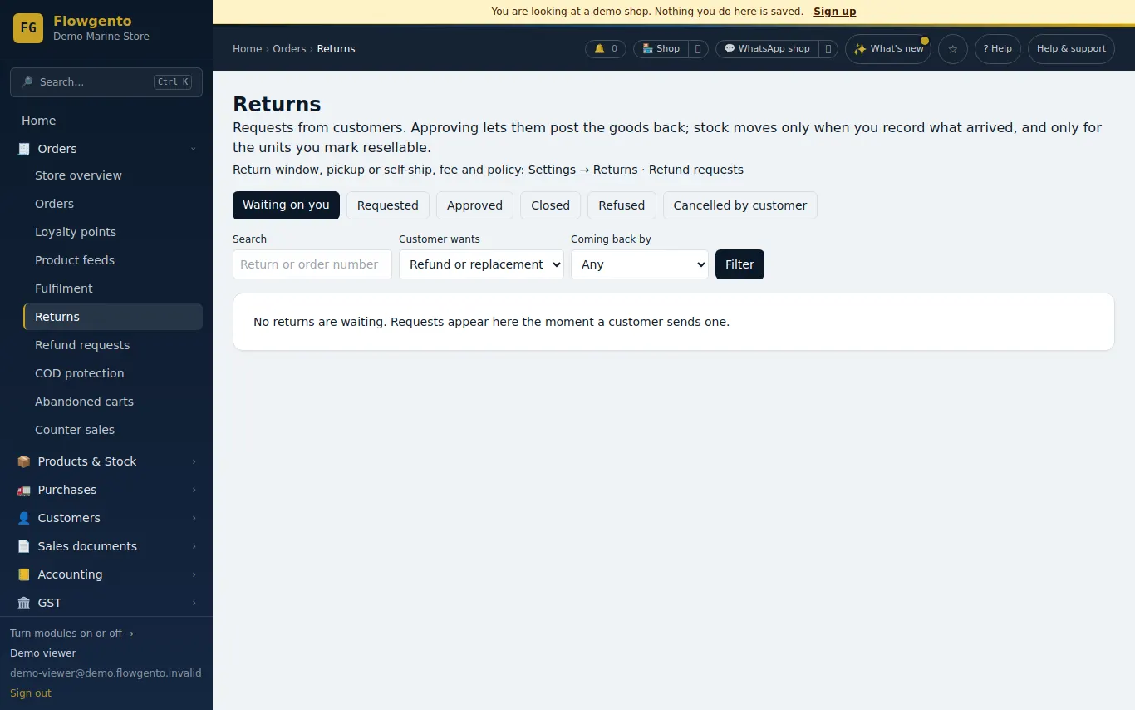Switch to the Refused tab

tap(622, 205)
